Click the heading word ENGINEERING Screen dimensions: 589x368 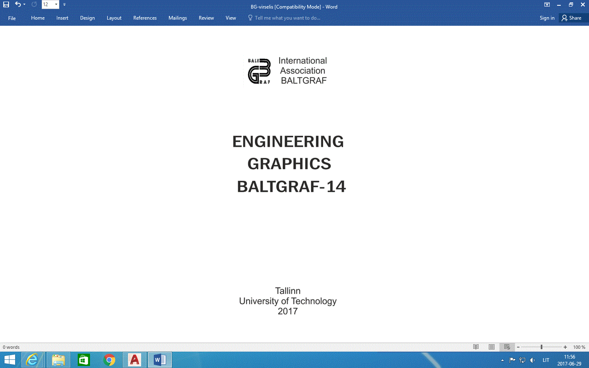tap(288, 141)
